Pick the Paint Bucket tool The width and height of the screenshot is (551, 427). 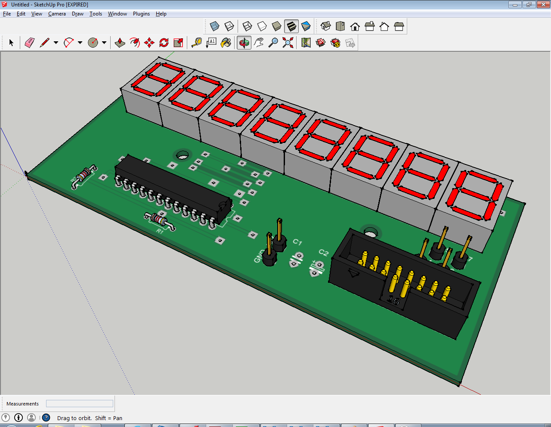226,43
